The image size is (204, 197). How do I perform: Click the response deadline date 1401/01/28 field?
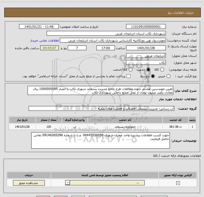(146, 48)
